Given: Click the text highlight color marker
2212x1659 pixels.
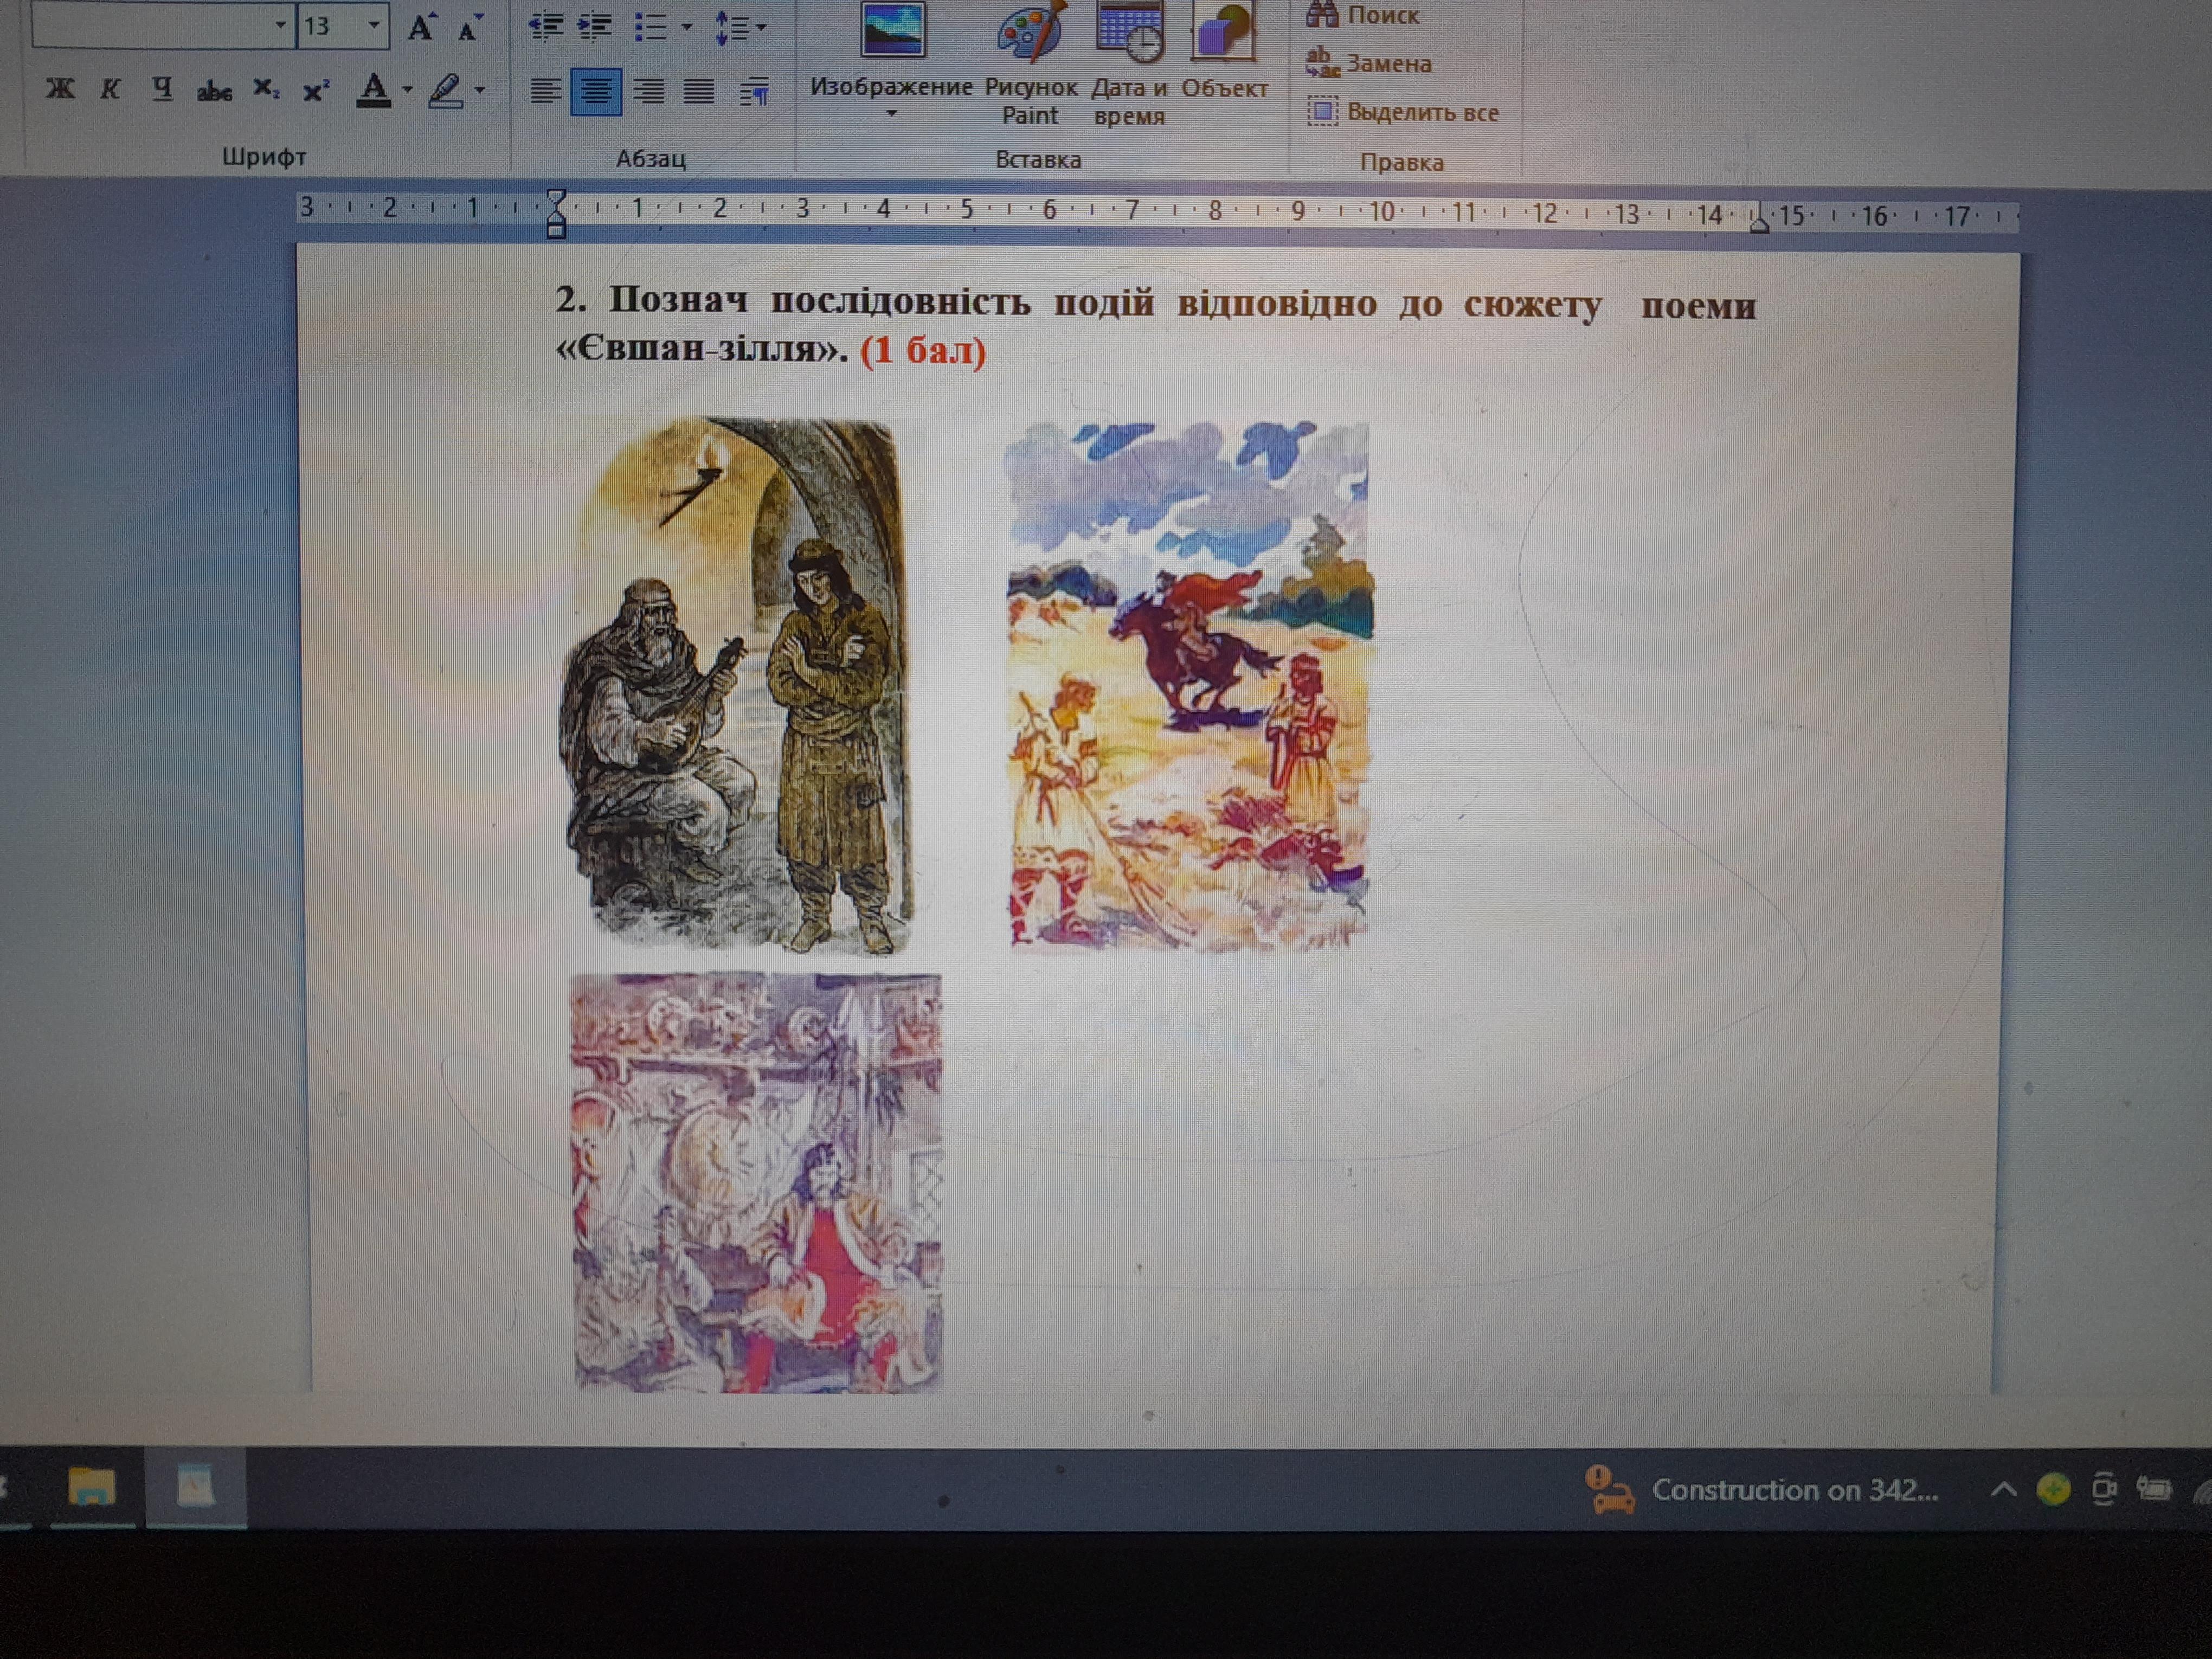Looking at the screenshot, I should (446, 91).
